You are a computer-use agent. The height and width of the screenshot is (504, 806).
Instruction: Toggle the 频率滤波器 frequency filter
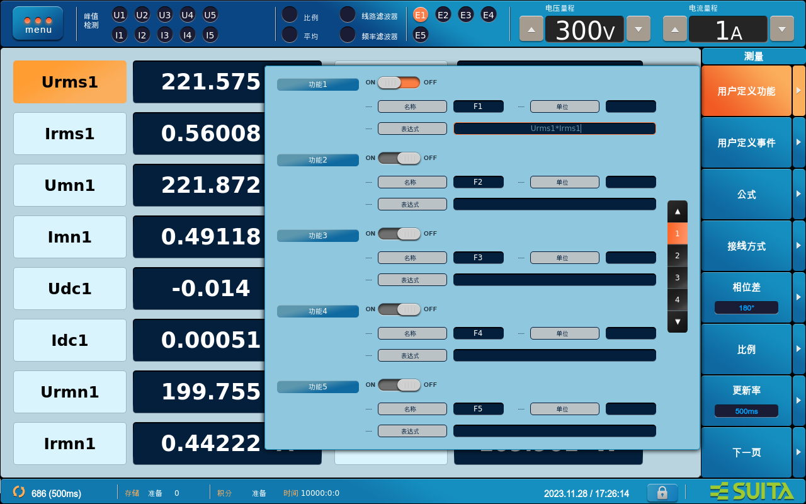348,35
